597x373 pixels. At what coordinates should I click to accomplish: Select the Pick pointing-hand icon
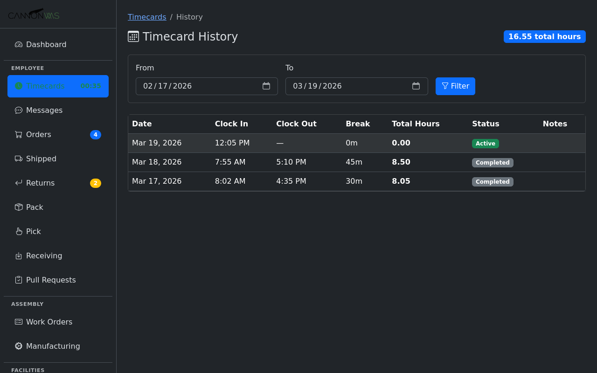18,231
